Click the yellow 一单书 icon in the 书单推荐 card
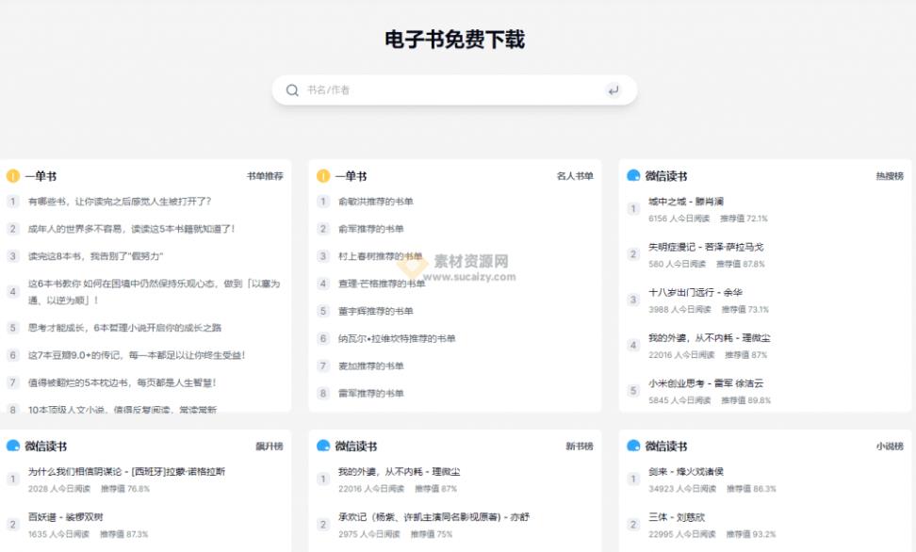The width and height of the screenshot is (916, 552). tap(13, 176)
